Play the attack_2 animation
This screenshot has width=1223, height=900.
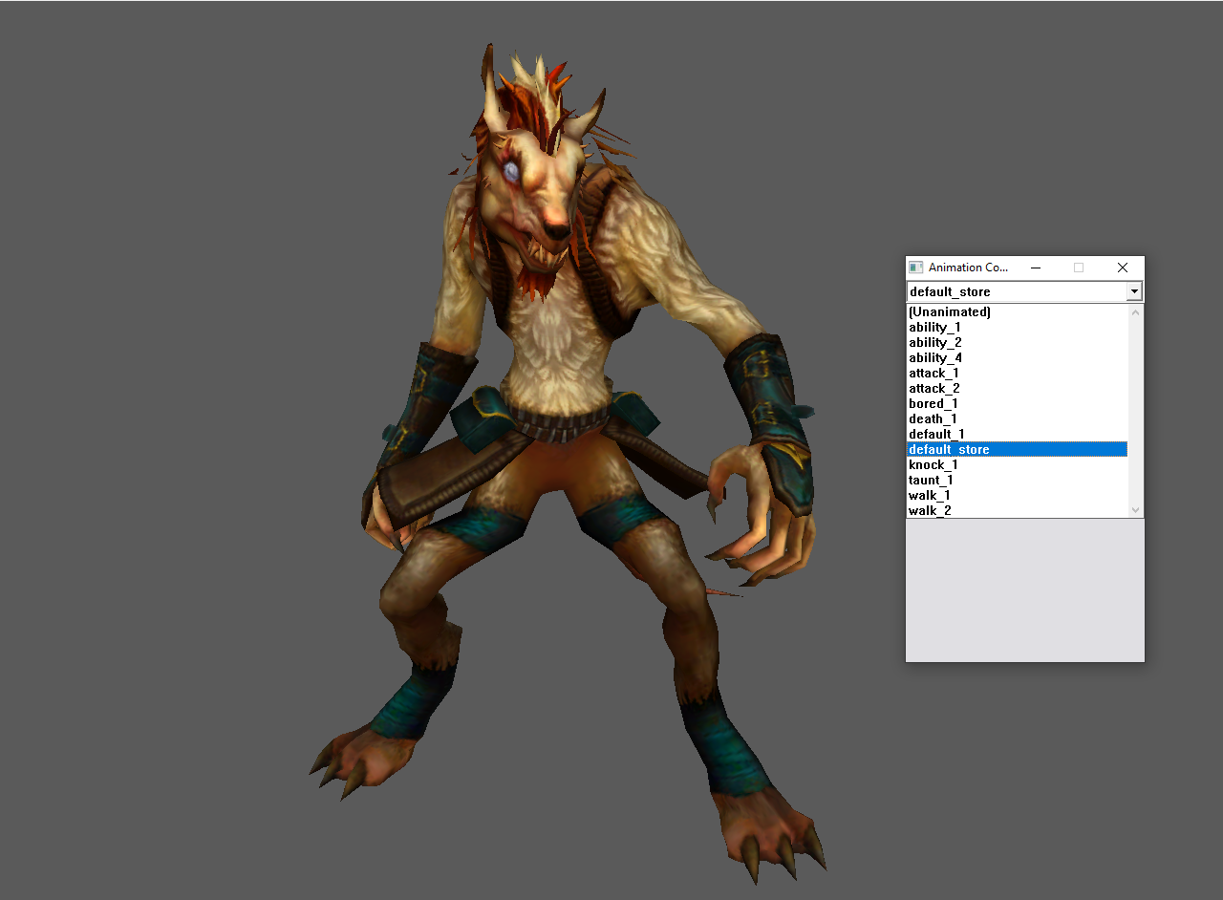(1017, 389)
